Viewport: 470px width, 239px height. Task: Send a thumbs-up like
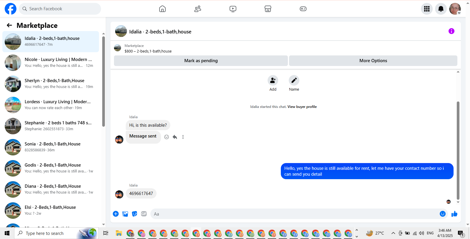pos(454,214)
